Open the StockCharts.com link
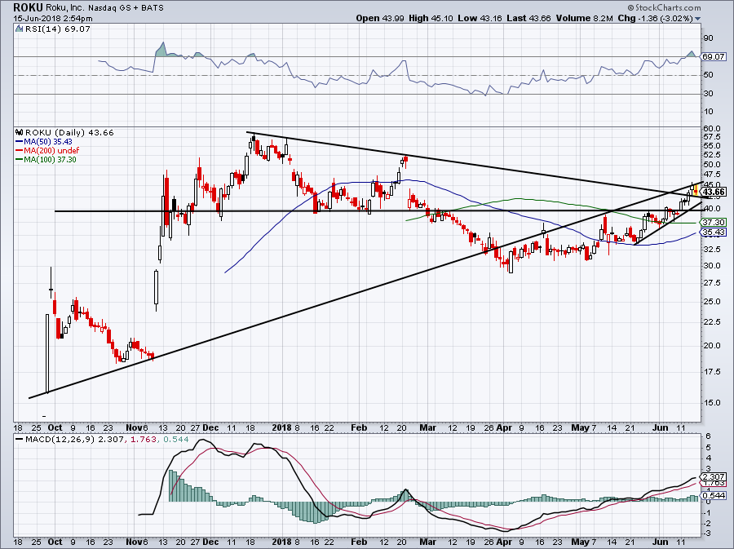The width and height of the screenshot is (734, 549). (x=667, y=7)
